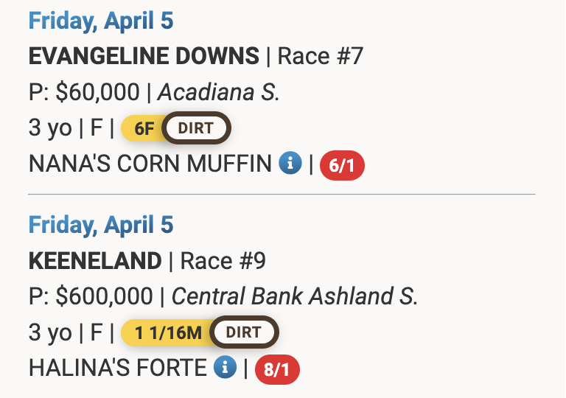Click the 8/1 odds badge
The image size is (566, 398).
[277, 369]
